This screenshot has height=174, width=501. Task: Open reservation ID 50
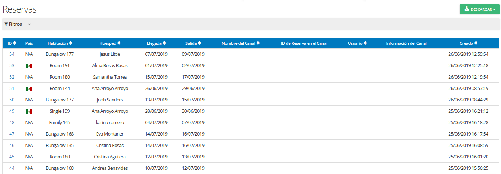(12, 100)
